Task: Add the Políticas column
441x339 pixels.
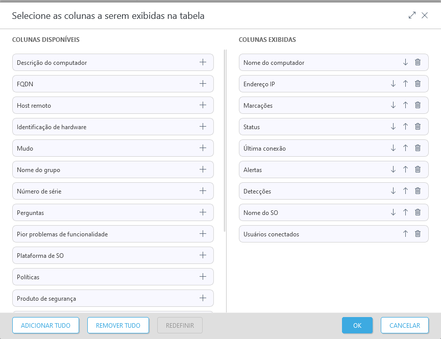Action: (x=203, y=277)
